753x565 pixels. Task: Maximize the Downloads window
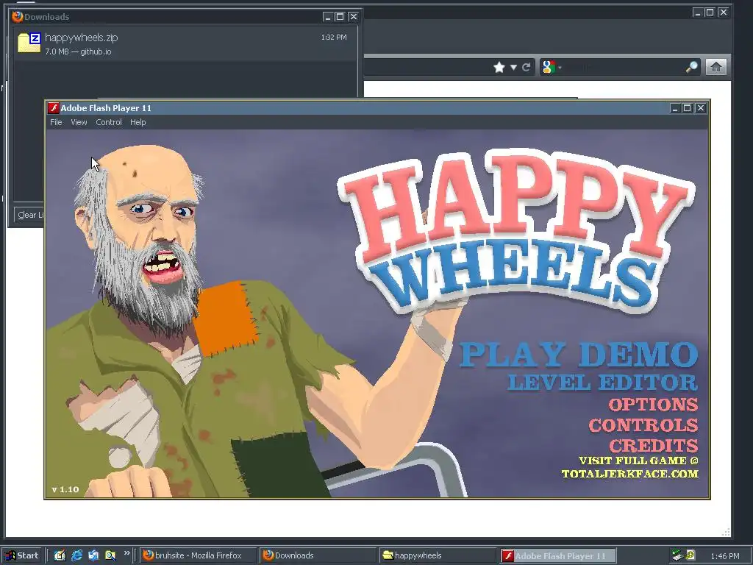340,17
